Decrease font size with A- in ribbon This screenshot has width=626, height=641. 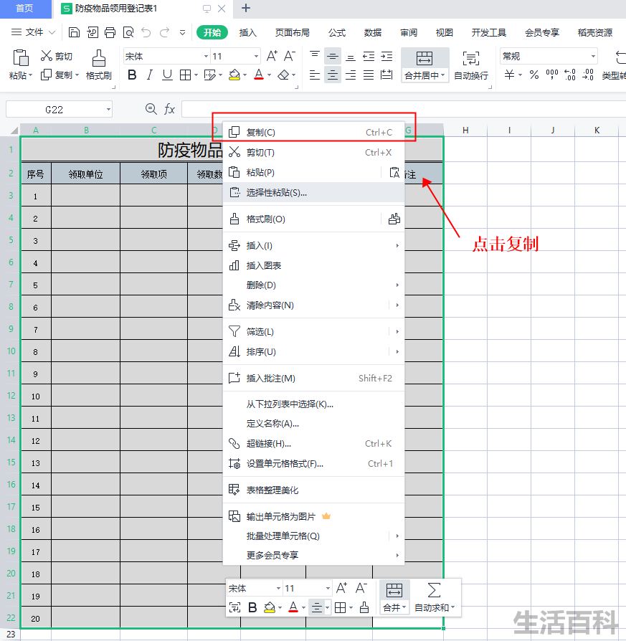coord(290,56)
